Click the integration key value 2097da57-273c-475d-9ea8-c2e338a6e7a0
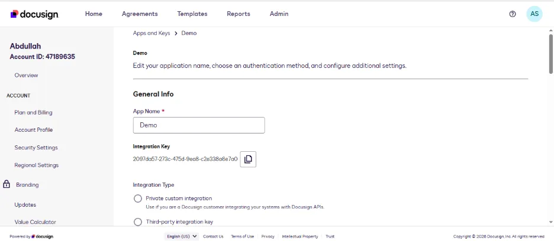This screenshot has width=554, height=241. coord(185,159)
